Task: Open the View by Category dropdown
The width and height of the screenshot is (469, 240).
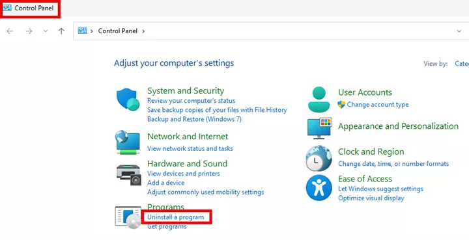Action: point(462,64)
